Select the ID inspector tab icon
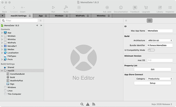 (x=149, y=21)
